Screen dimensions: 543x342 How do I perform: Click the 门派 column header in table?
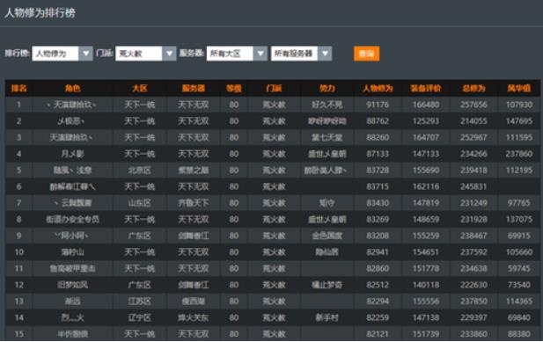pos(274,89)
